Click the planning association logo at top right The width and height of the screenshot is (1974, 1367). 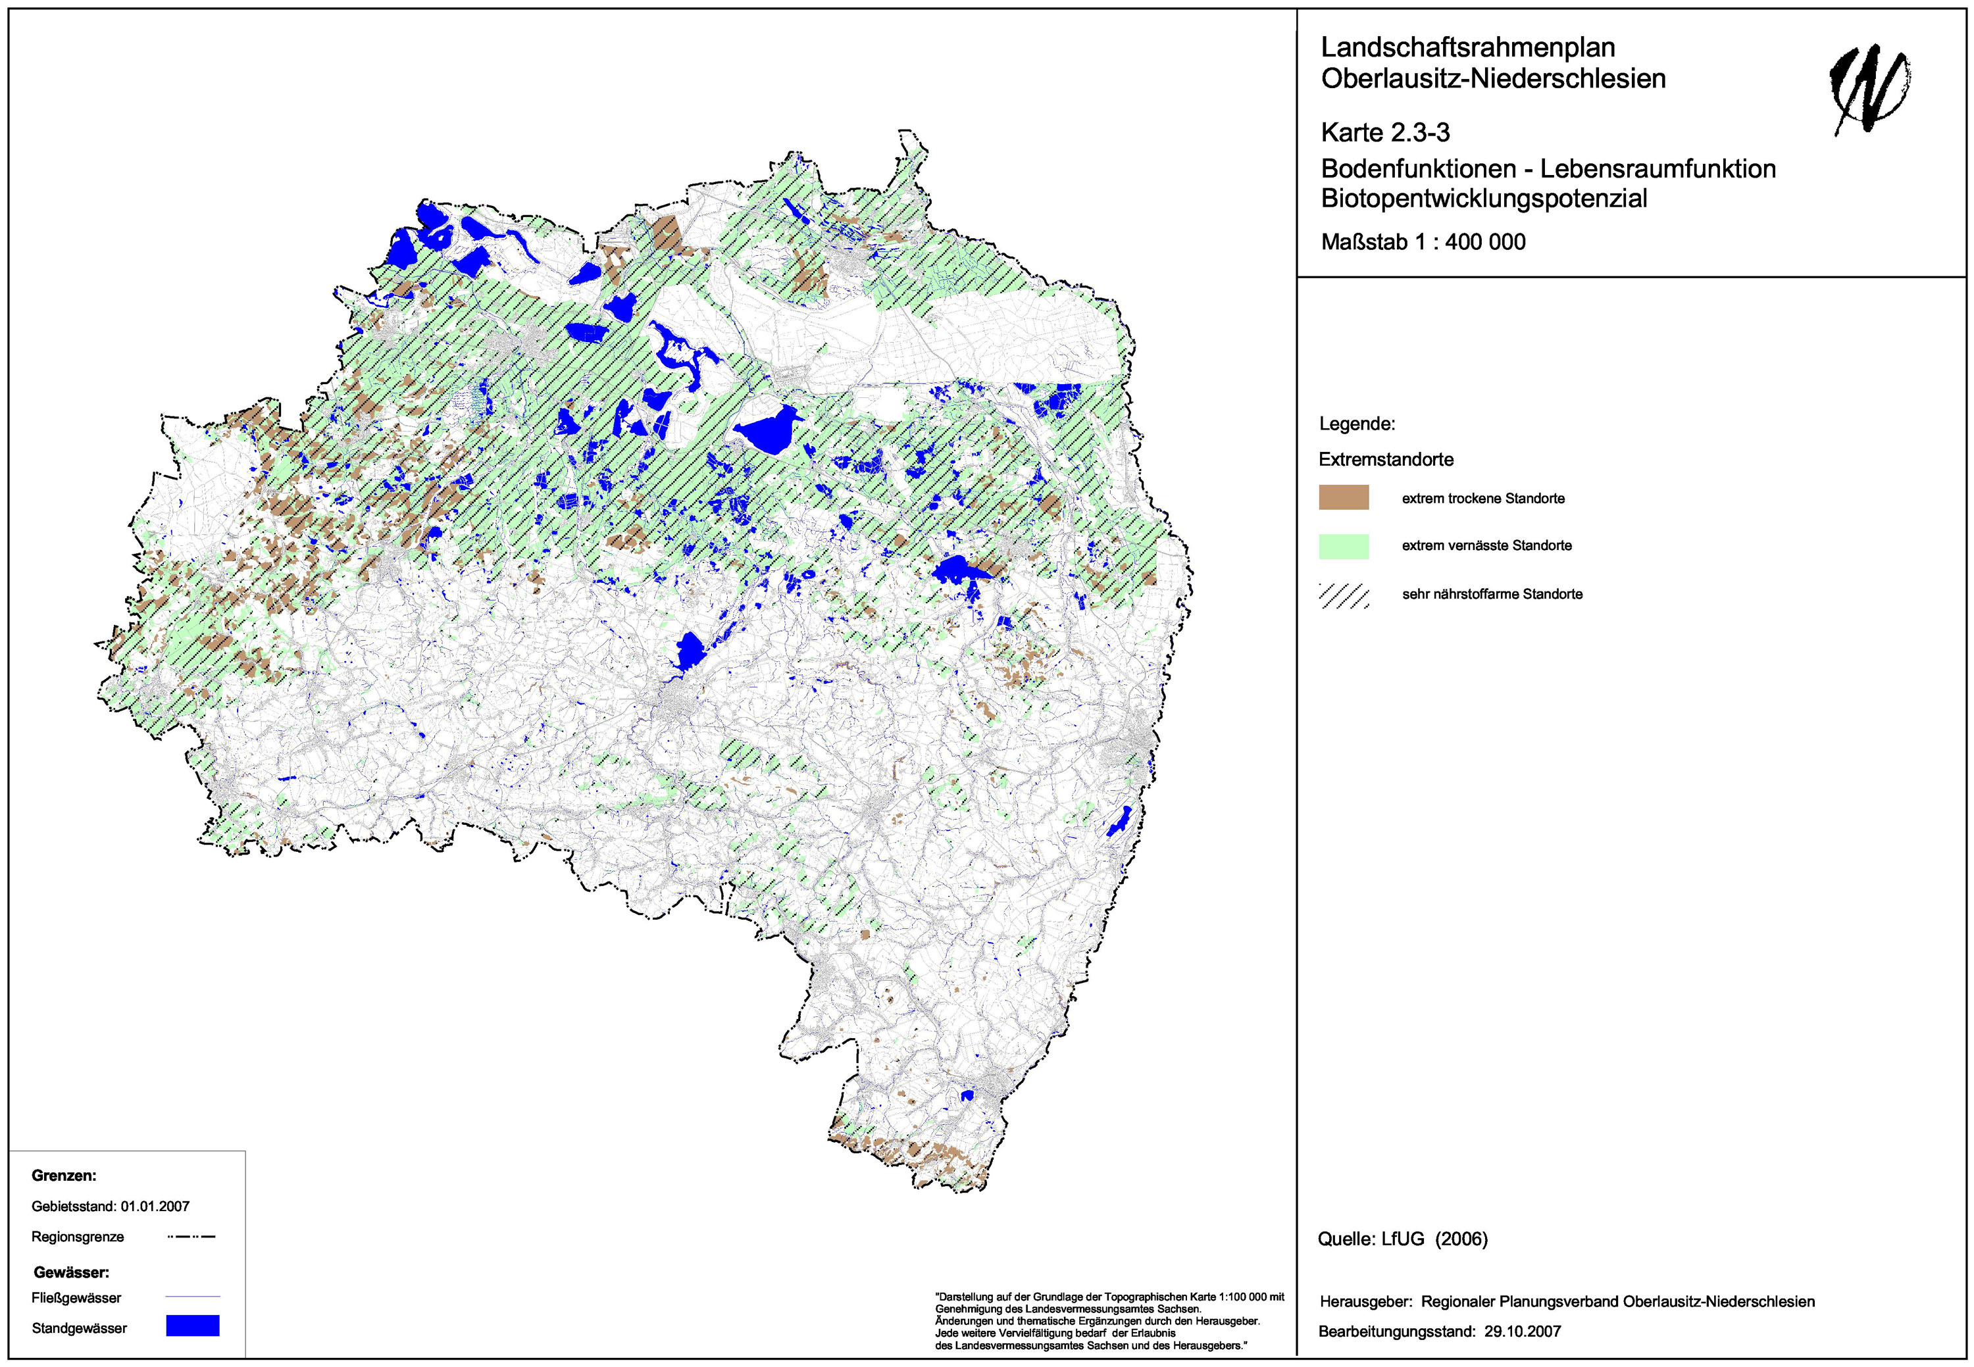[1869, 89]
